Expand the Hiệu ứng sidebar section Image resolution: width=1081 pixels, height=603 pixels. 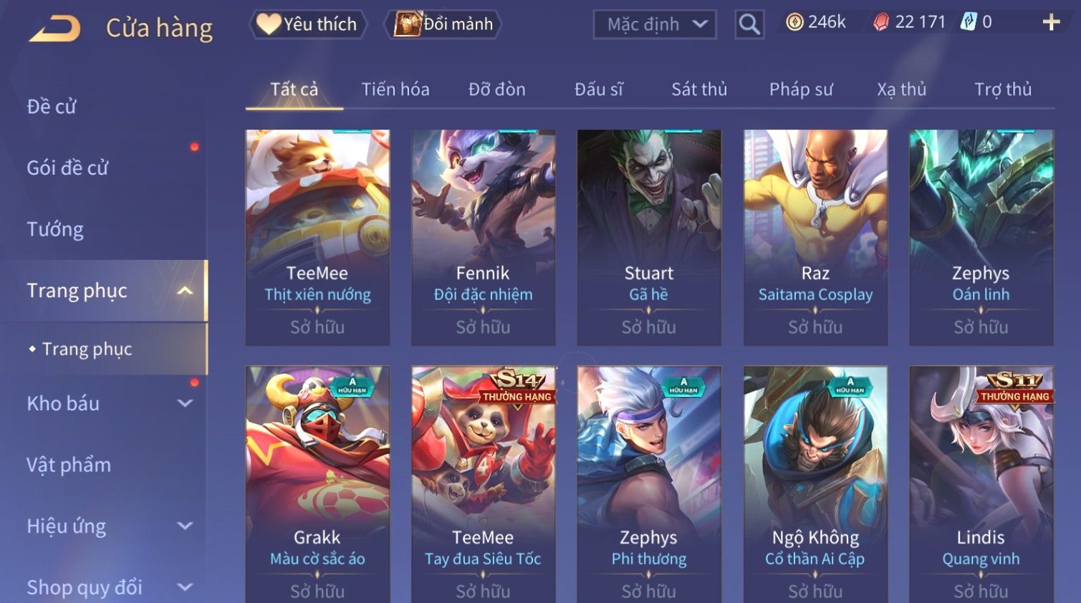pyautogui.click(x=185, y=526)
